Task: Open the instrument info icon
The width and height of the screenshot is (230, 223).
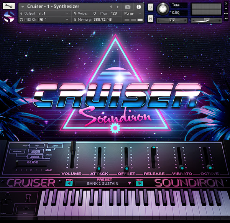Action: pos(139,7)
